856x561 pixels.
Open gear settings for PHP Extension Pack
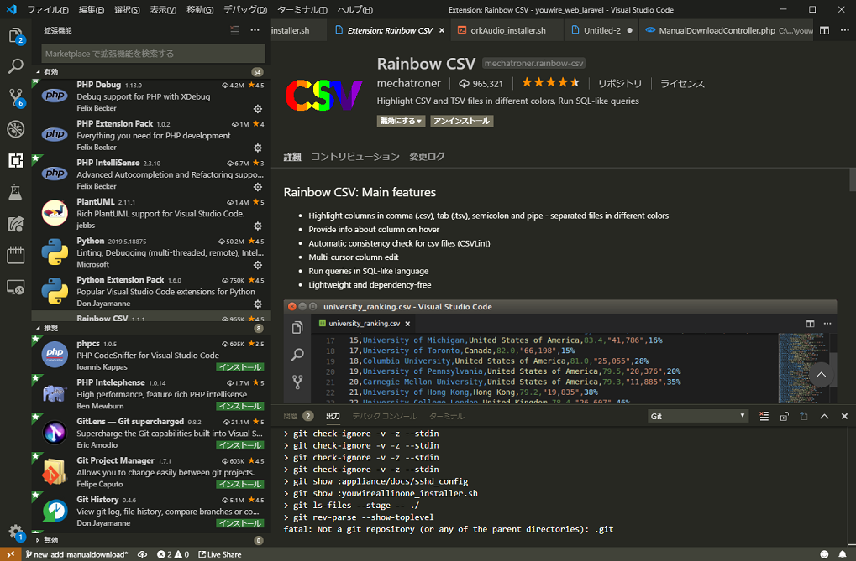(258, 148)
